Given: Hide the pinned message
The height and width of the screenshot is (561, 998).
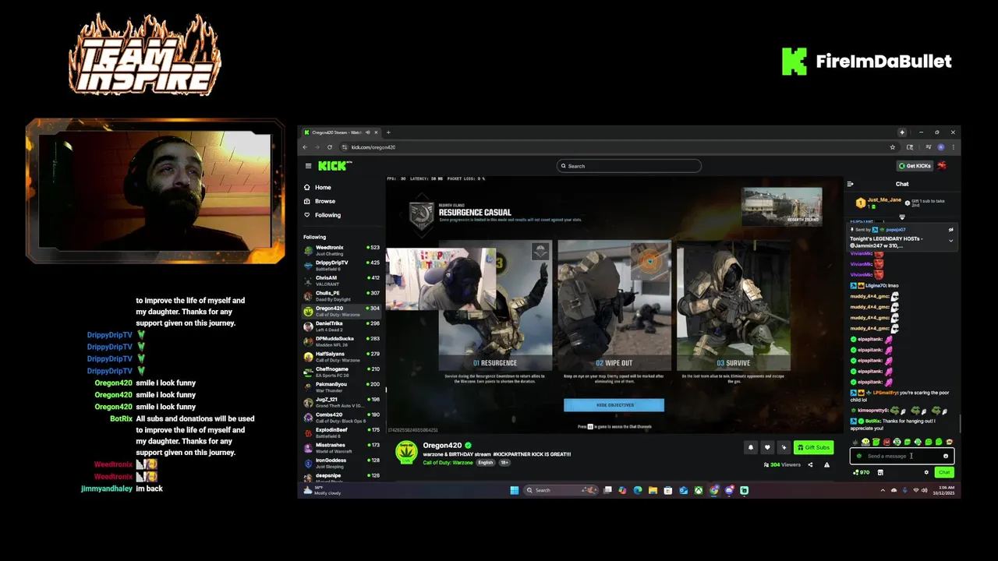Looking at the screenshot, I should click(950, 230).
